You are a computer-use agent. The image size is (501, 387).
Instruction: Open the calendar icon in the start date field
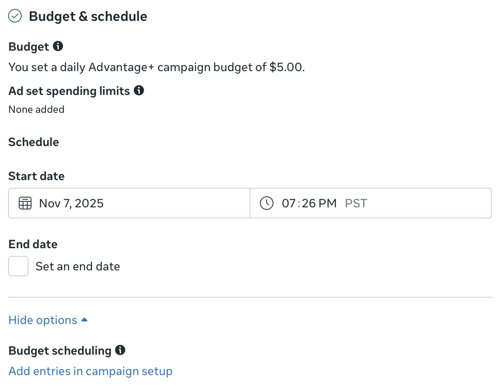(x=25, y=203)
